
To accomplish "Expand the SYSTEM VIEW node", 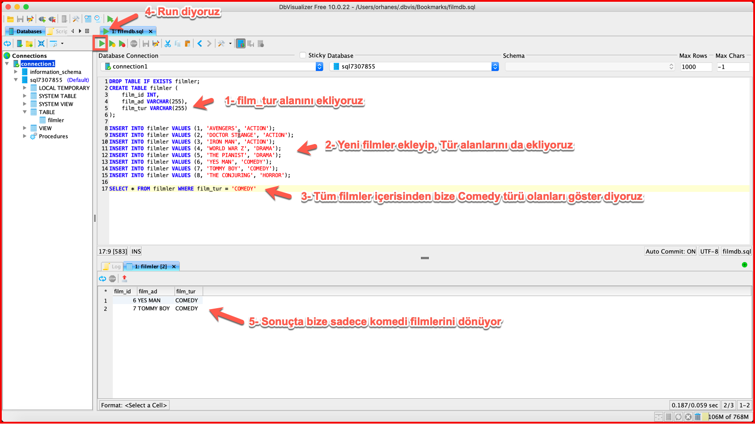I will (x=25, y=104).
